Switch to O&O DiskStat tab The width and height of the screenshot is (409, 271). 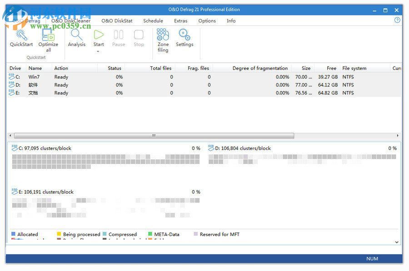(x=117, y=21)
